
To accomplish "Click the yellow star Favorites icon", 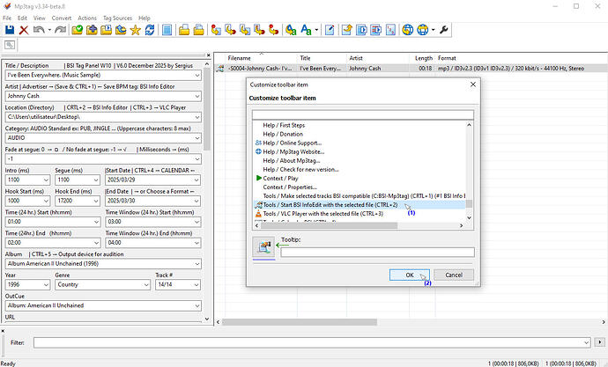I will pos(136,30).
